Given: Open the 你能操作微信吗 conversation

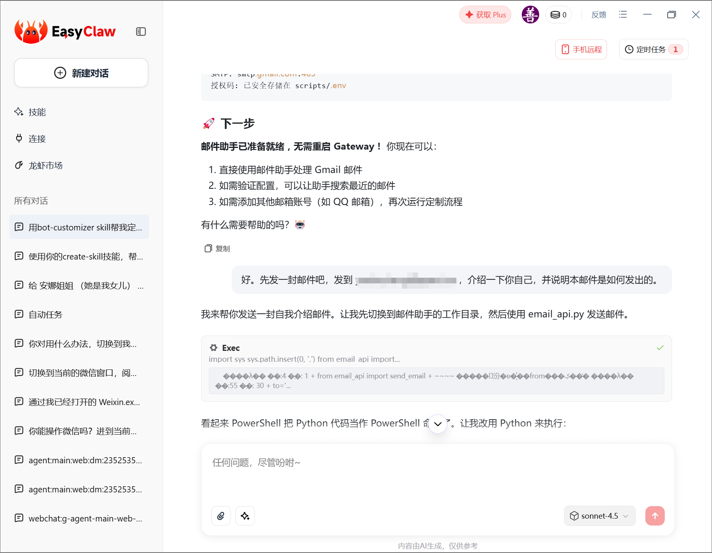Looking at the screenshot, I should pos(79,431).
